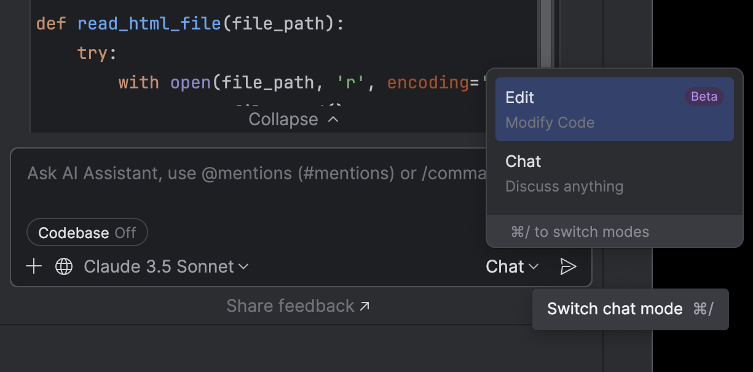Open the Chat mode dropdown
This screenshot has width=753, height=372.
pyautogui.click(x=511, y=266)
